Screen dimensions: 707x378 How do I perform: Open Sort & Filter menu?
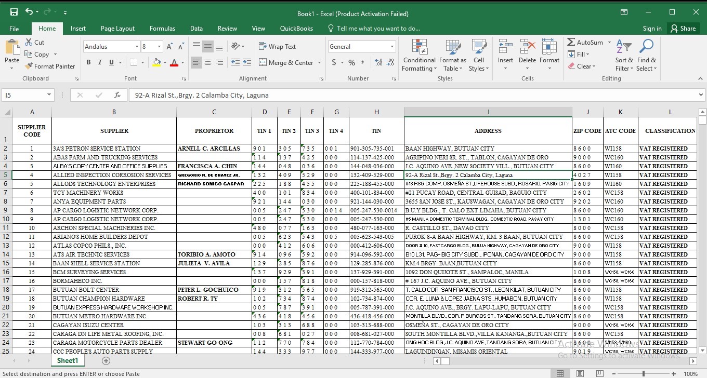[624, 55]
